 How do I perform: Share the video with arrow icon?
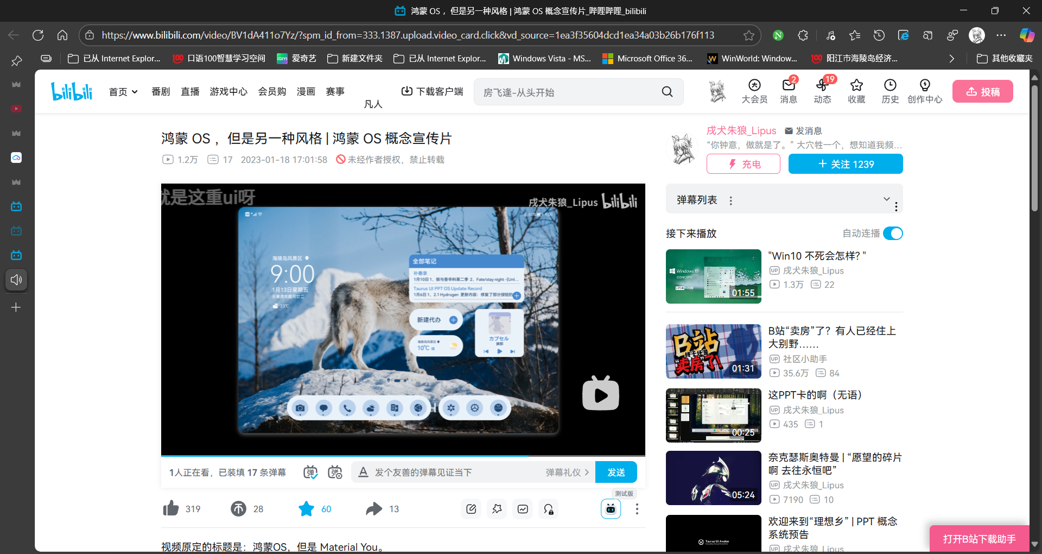click(374, 508)
